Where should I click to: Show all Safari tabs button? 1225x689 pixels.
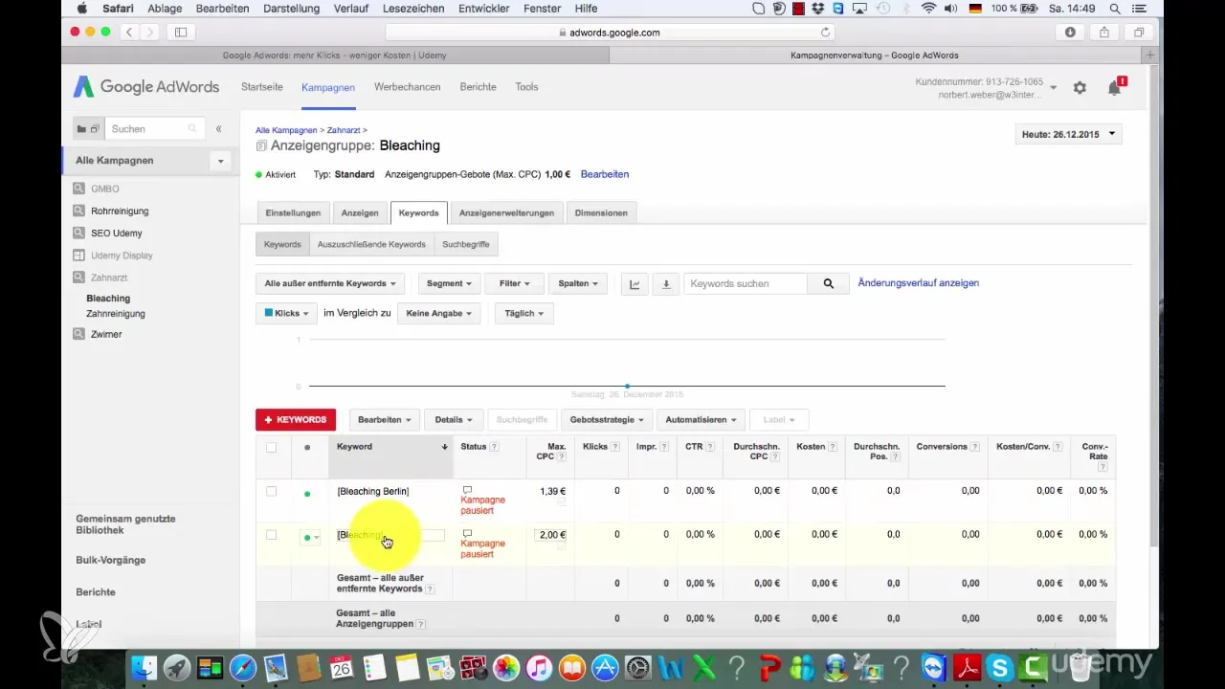(1139, 32)
